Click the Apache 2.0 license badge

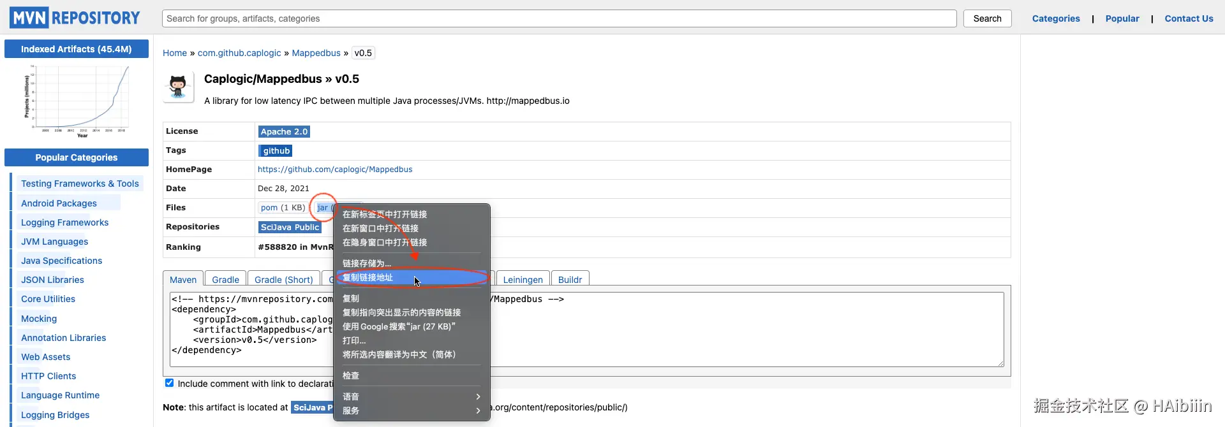click(284, 132)
